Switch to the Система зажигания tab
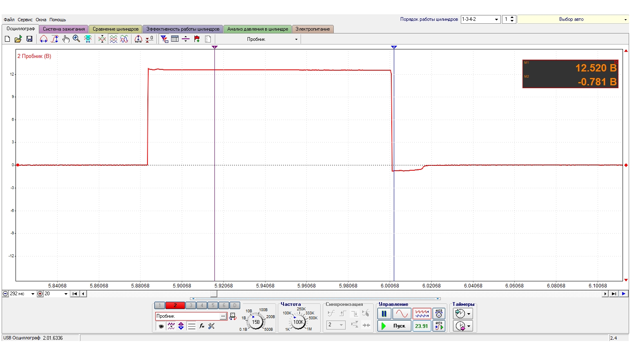Screen dimensions: 634x343 [64, 29]
